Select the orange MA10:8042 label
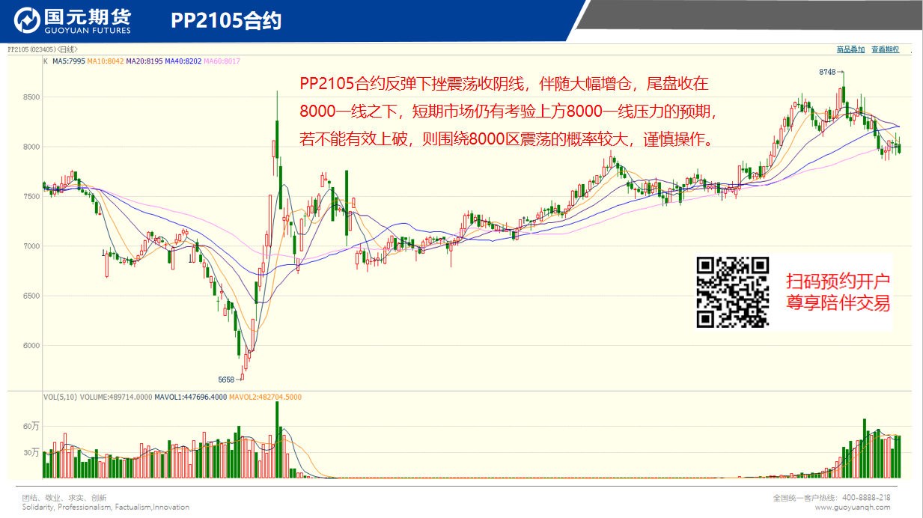The width and height of the screenshot is (923, 518). (x=105, y=61)
